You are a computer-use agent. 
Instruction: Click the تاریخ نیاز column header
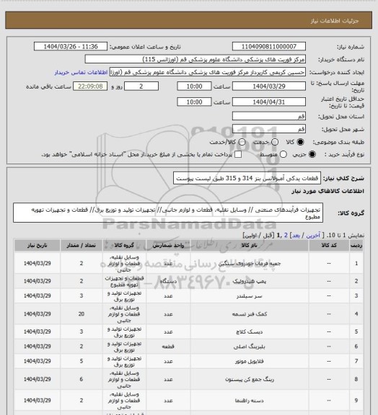point(37,246)
